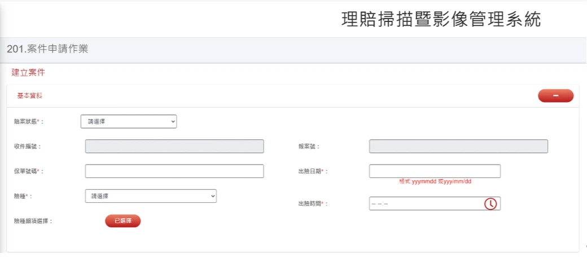The height and width of the screenshot is (258, 587).
Task: Click the 出險時間 field label
Action: (313, 204)
